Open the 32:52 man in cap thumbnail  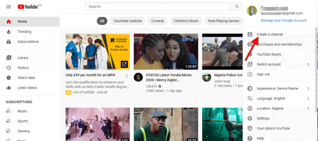click(x=166, y=124)
